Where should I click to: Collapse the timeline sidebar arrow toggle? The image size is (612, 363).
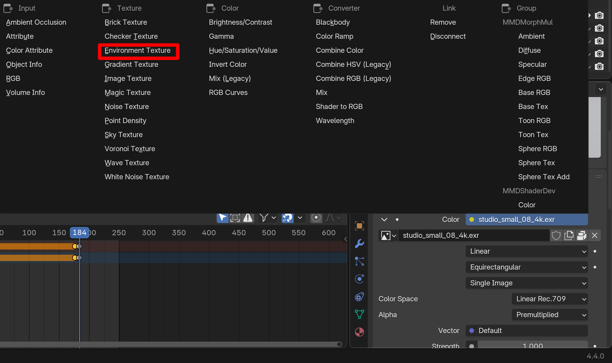tap(345, 239)
